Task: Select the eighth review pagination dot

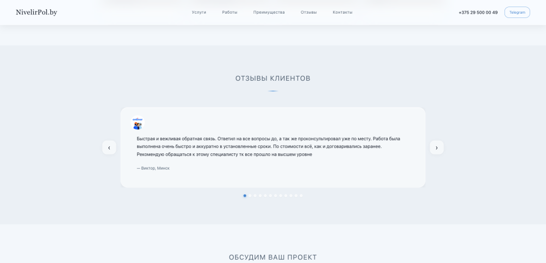Action: tap(281, 195)
